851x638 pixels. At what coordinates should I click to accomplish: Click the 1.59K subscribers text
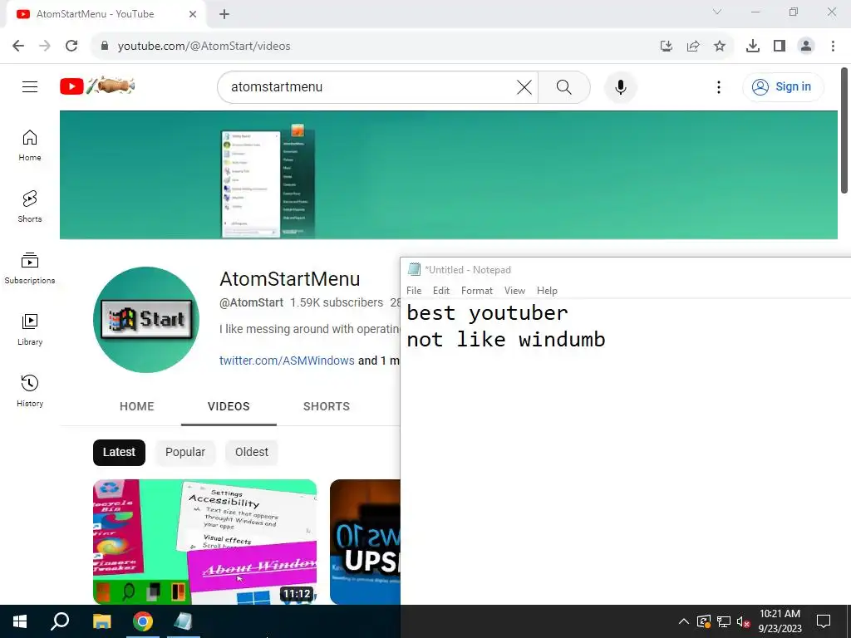click(337, 302)
